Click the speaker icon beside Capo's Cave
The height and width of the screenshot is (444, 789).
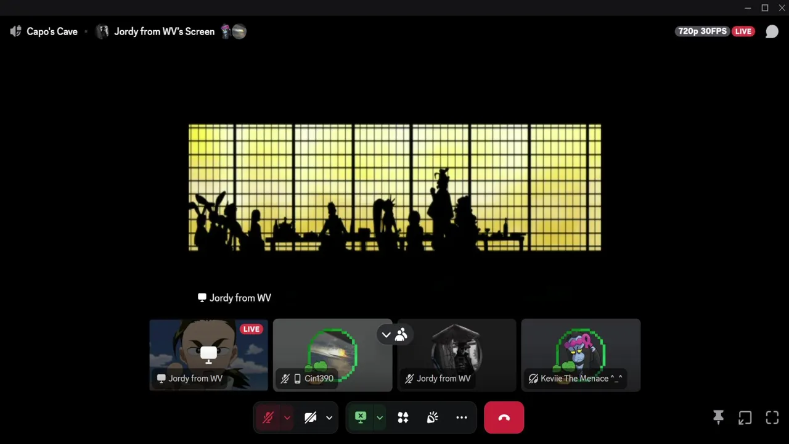16,31
